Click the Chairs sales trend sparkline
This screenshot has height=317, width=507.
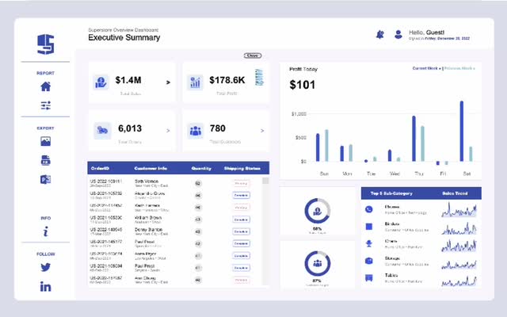[459, 246]
